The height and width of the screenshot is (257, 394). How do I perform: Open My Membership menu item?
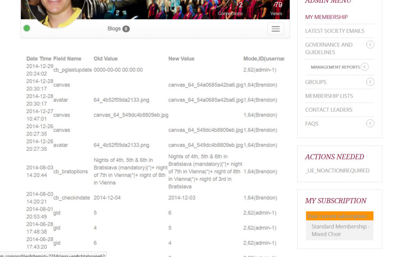pyautogui.click(x=326, y=17)
